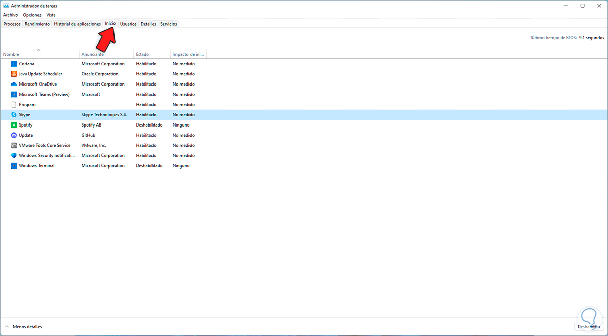Close the Administrador de tareas window
Image resolution: width=608 pixels, height=336 pixels.
coord(598,6)
